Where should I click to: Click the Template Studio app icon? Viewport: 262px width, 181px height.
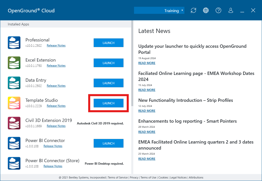(14, 103)
